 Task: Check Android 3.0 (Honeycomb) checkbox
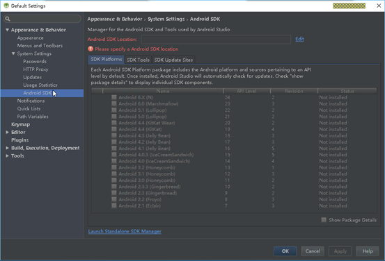pos(114,180)
